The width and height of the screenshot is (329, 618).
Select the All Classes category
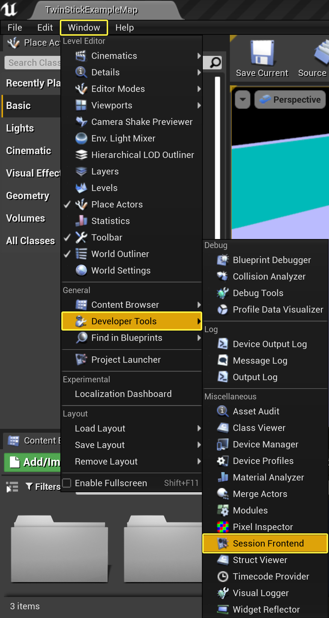point(31,241)
